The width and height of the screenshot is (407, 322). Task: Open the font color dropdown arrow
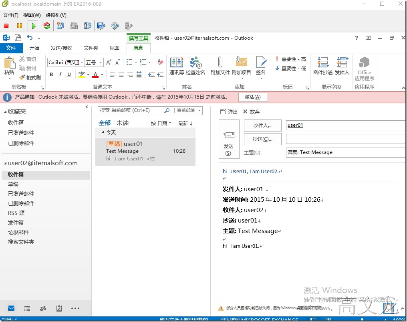pyautogui.click(x=102, y=75)
